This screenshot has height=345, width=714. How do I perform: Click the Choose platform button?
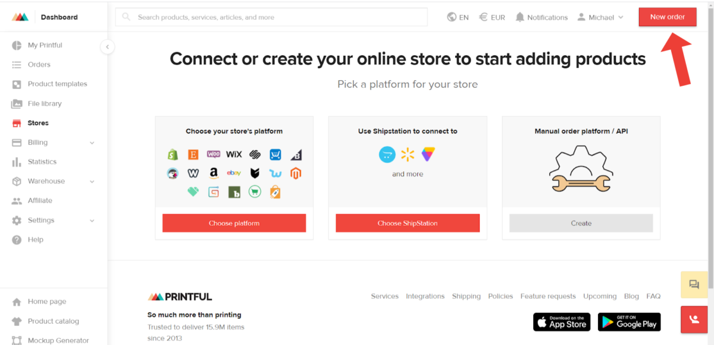click(234, 223)
